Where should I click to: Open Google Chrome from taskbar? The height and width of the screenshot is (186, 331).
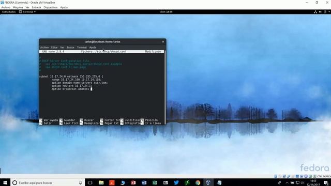pos(198,182)
